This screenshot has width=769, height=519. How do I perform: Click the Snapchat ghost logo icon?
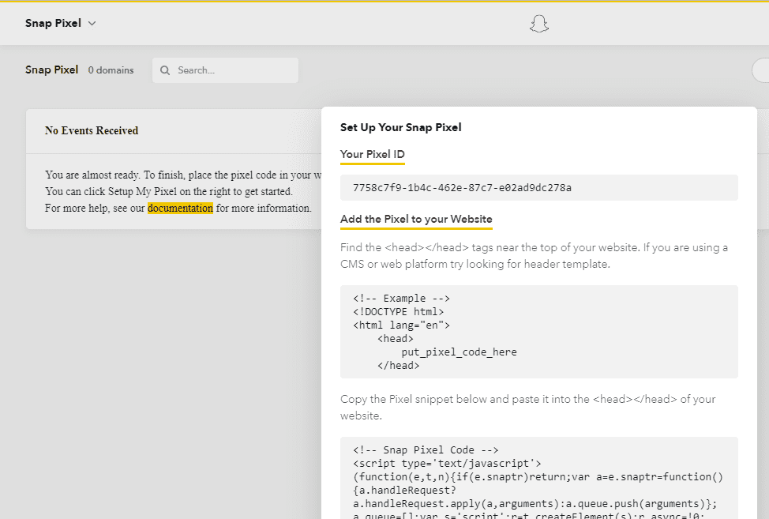[539, 24]
